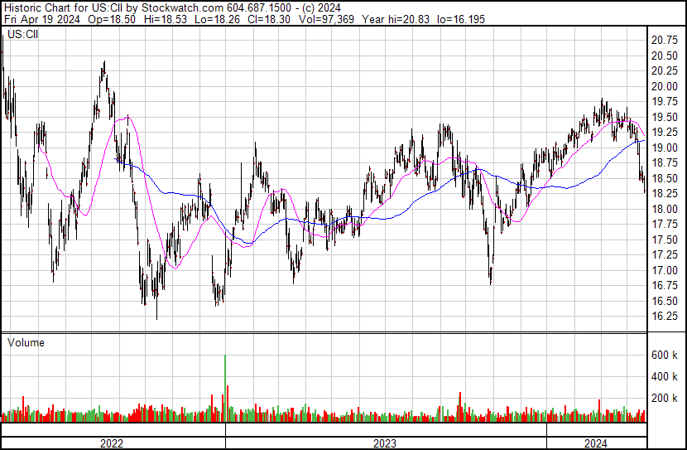Select the 2024 year label on time axis

click(596, 443)
